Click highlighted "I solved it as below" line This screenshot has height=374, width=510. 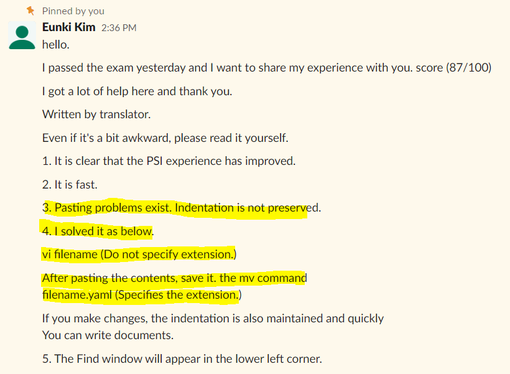98,231
